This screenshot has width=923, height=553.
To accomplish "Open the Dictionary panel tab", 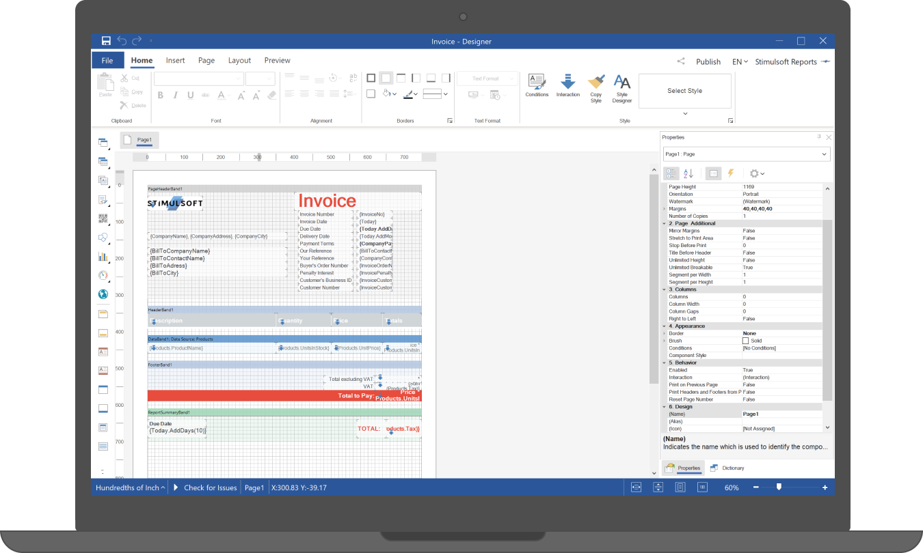I will coord(727,468).
